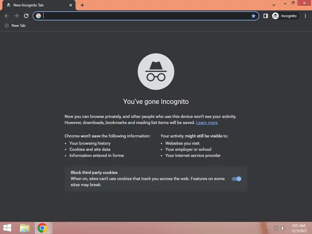Toggle Block third-party cookies switch
The width and height of the screenshot is (312, 234).
pyautogui.click(x=236, y=179)
